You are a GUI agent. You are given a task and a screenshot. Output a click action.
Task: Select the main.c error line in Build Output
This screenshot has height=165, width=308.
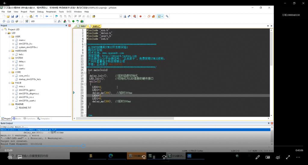click(x=30, y=130)
